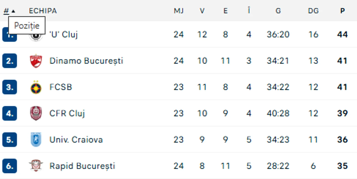Click the ECHIPA column header

43,11
